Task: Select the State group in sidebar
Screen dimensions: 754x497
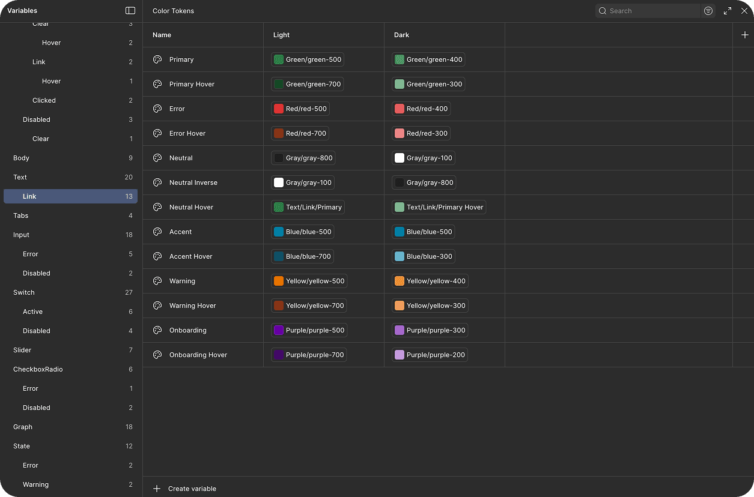Action: pyautogui.click(x=71, y=446)
